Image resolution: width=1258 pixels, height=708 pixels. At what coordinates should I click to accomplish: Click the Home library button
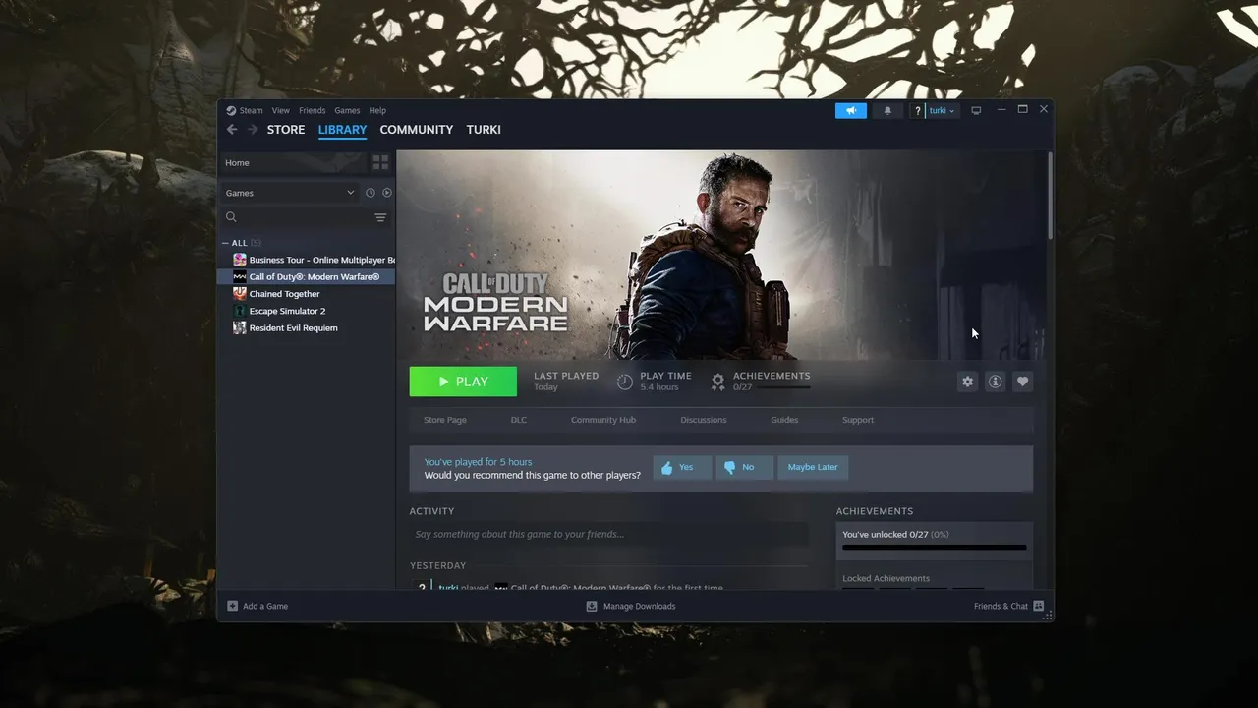click(x=293, y=162)
